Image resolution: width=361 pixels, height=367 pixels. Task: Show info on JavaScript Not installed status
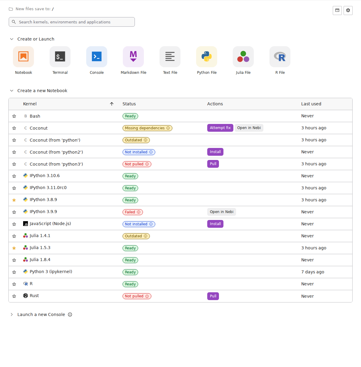click(151, 224)
